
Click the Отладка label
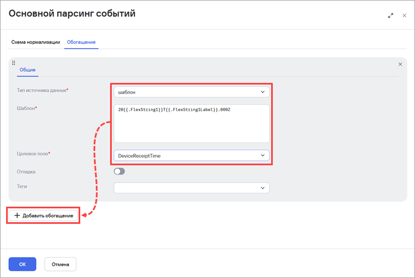26,172
